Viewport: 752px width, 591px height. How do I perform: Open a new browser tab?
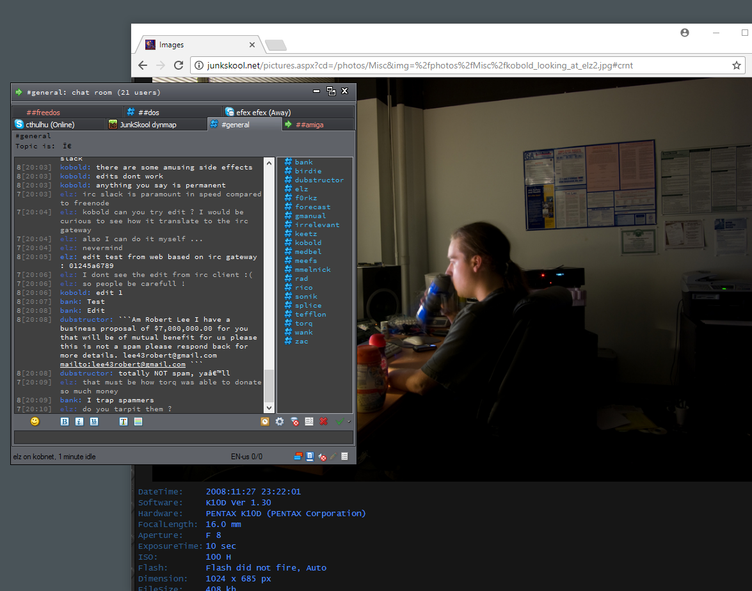(276, 45)
